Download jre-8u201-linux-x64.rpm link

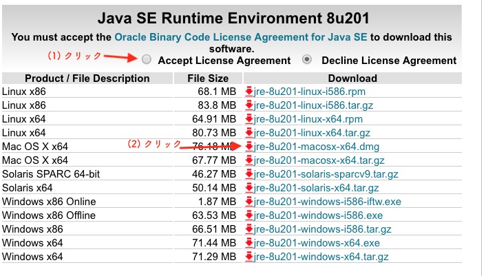coord(308,119)
